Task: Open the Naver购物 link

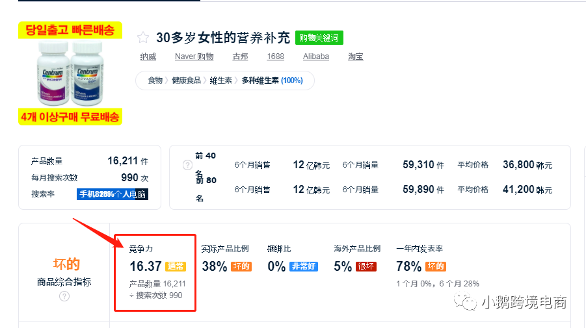Action: 194,57
